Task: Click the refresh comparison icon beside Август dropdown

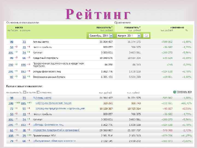Action: [146, 36]
